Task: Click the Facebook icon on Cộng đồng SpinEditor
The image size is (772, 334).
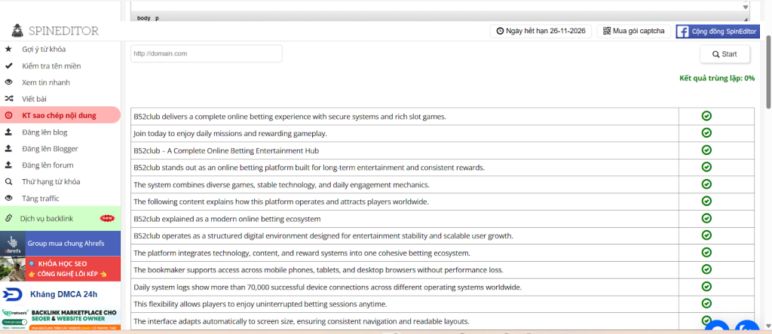Action: tap(682, 31)
